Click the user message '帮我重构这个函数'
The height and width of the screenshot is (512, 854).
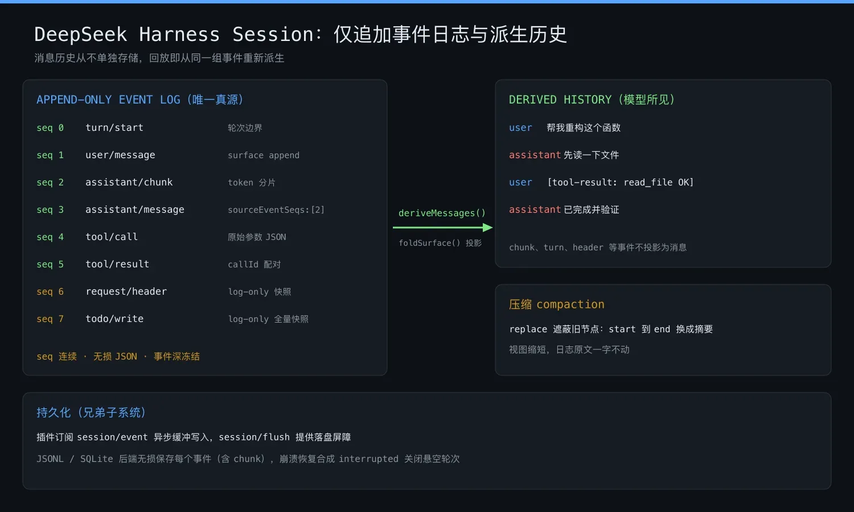584,128
